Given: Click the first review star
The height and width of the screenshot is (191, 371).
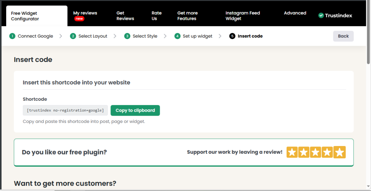Looking at the screenshot, I should (292, 152).
